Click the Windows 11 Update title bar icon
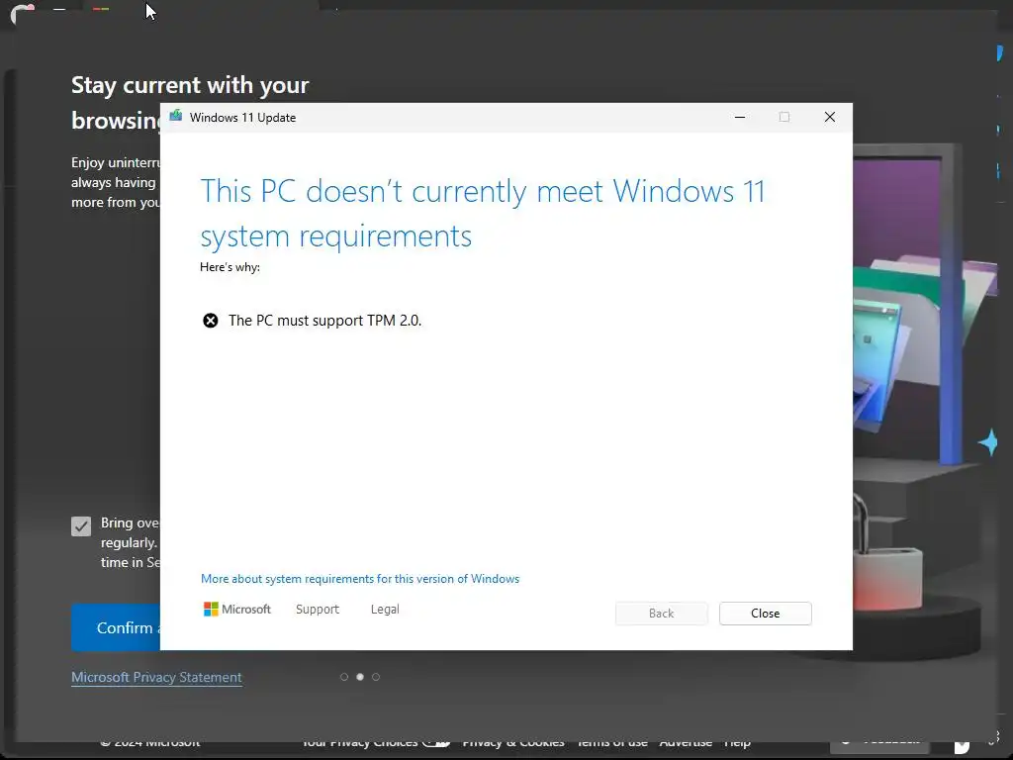The width and height of the screenshot is (1013, 760). coord(176,117)
